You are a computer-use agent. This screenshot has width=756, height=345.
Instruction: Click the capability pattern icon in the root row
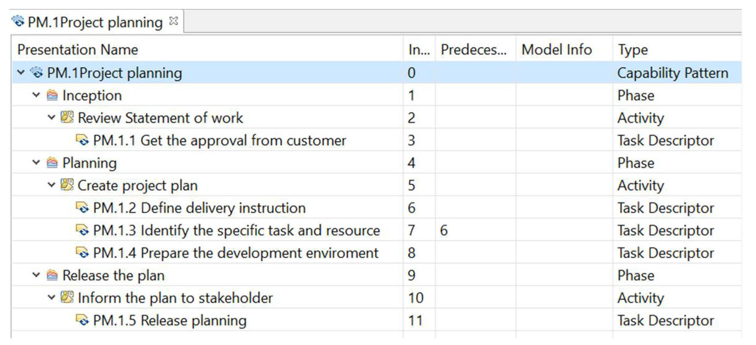coord(37,73)
